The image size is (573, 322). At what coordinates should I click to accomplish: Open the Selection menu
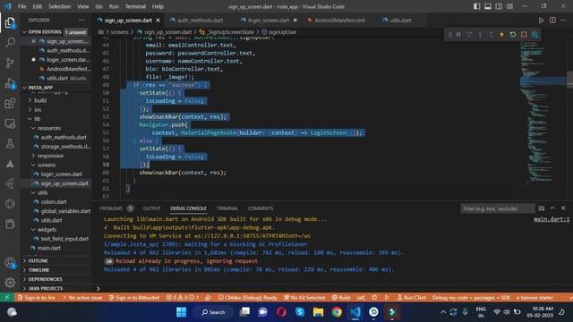click(60, 6)
